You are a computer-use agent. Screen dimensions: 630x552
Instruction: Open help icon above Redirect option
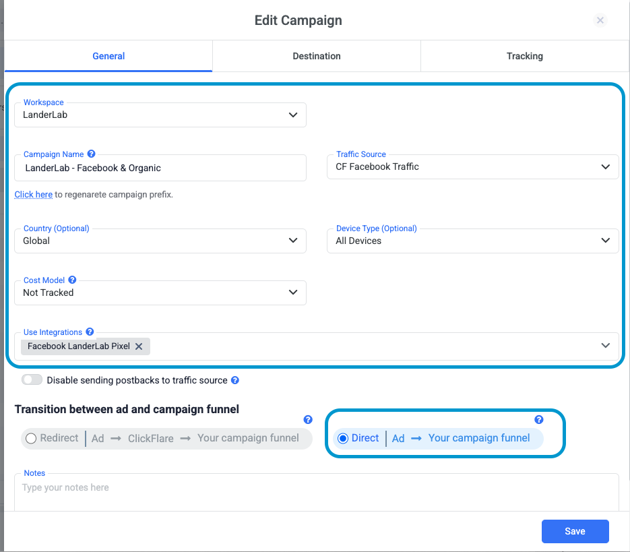tap(308, 420)
